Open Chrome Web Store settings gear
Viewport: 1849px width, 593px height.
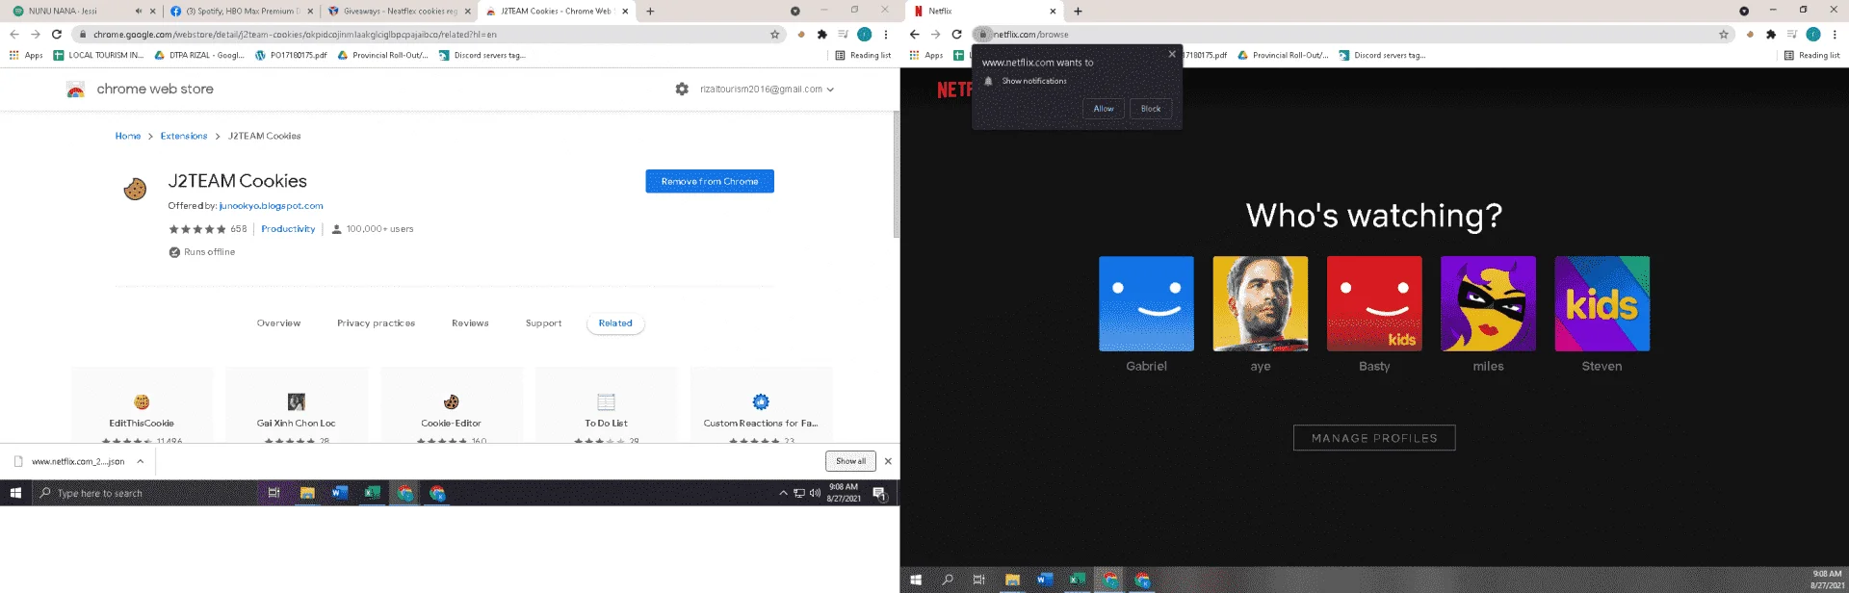click(x=682, y=89)
